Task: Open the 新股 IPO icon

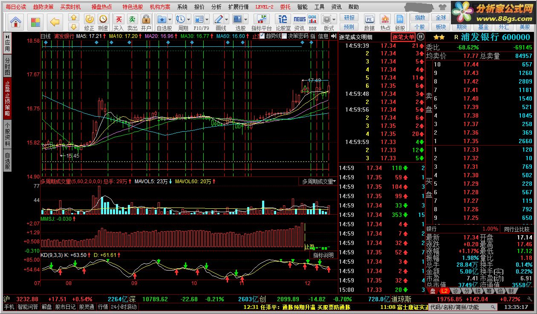Action: pos(400,19)
